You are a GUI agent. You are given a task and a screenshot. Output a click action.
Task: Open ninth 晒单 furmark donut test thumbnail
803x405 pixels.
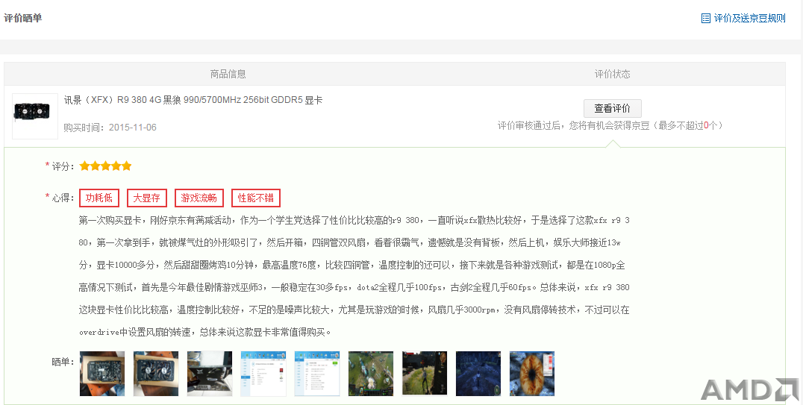[x=532, y=373]
